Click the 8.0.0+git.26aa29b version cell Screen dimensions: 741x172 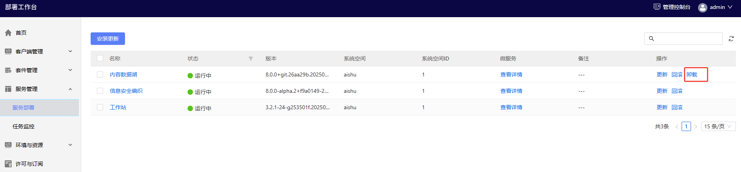click(297, 74)
